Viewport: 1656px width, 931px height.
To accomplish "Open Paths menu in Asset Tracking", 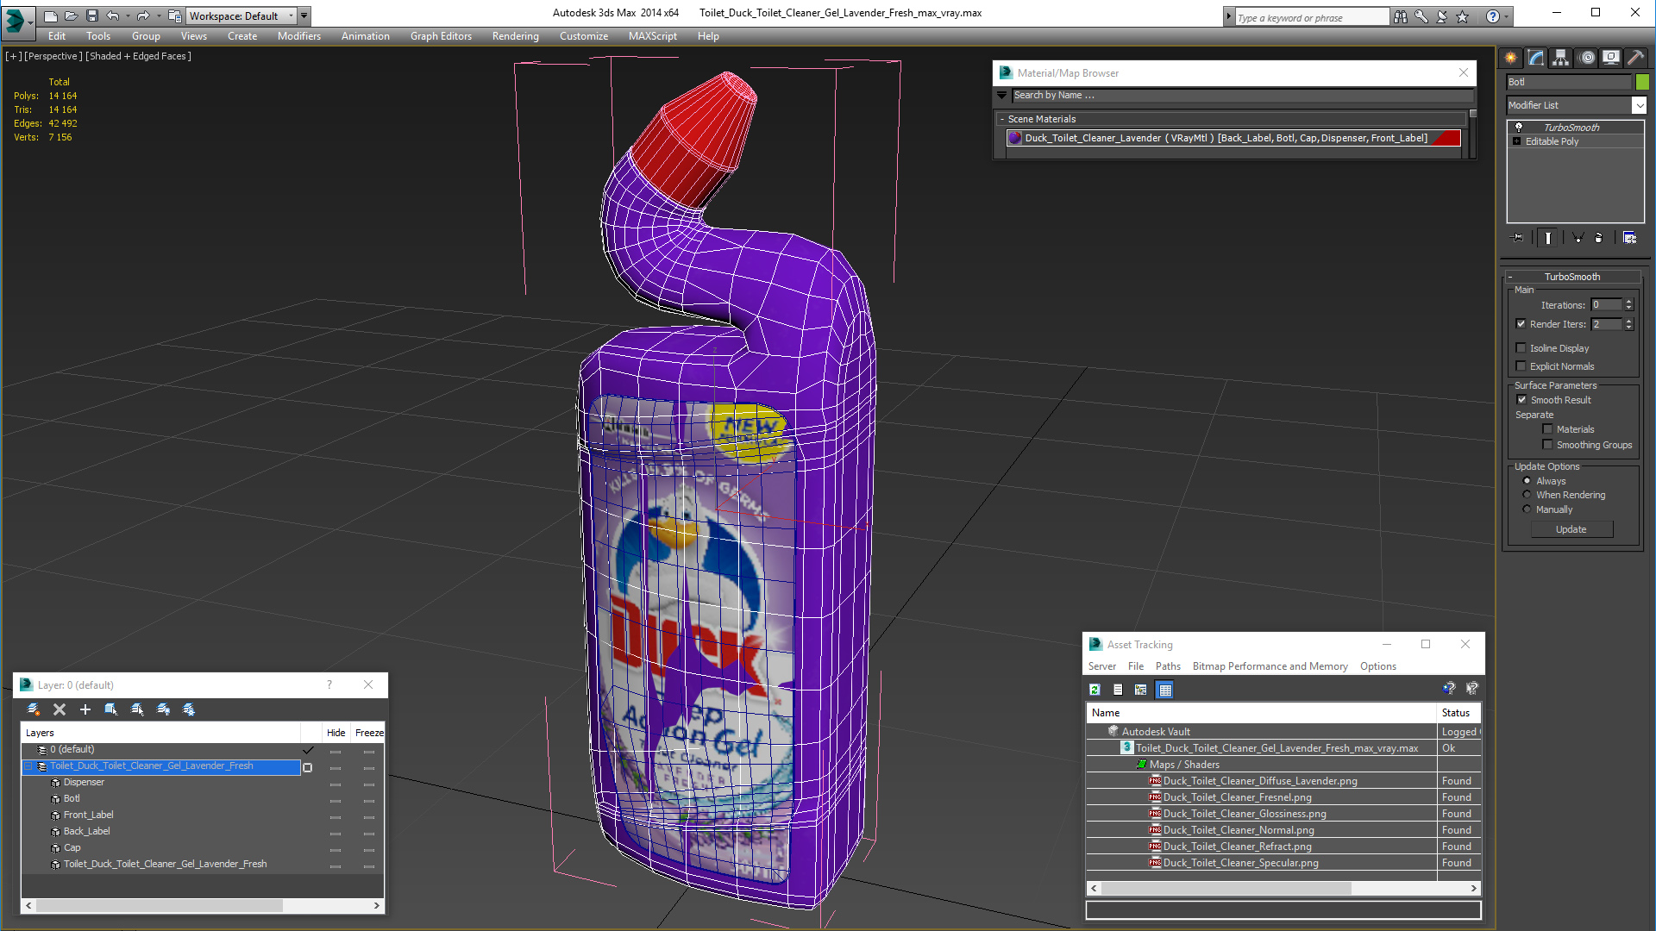I will pos(1168,666).
